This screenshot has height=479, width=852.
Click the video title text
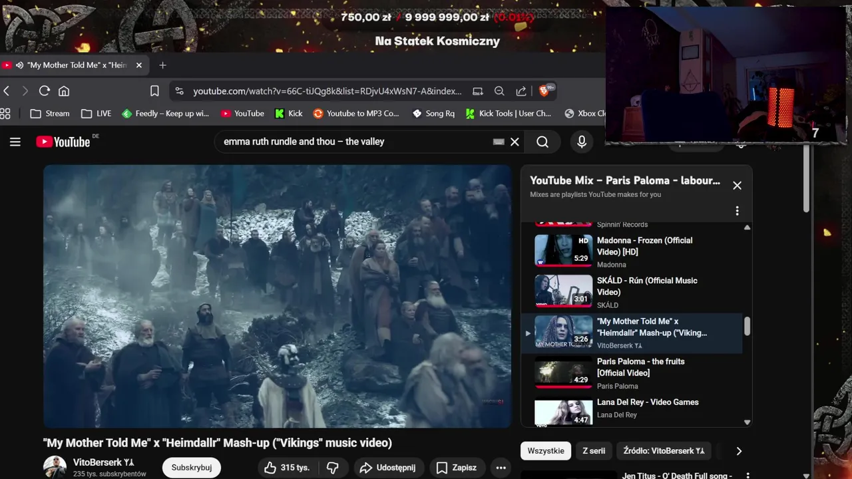click(x=218, y=443)
